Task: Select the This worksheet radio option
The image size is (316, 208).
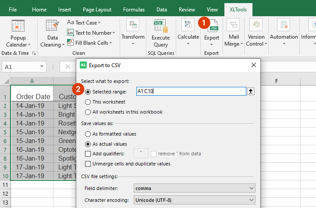Action: point(88,102)
